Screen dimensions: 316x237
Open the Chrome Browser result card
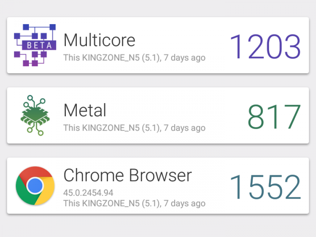pyautogui.click(x=158, y=185)
